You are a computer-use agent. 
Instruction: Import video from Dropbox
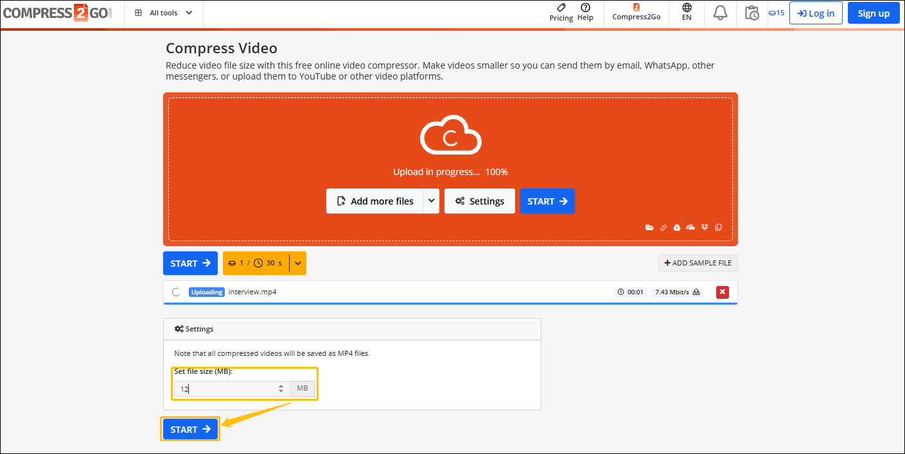[x=703, y=227]
